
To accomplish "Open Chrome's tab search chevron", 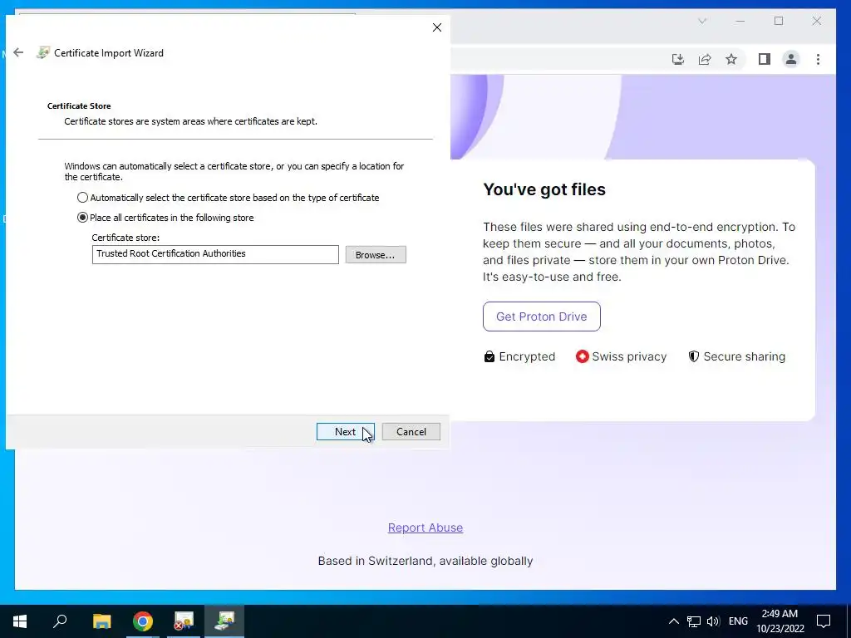I will click(702, 21).
